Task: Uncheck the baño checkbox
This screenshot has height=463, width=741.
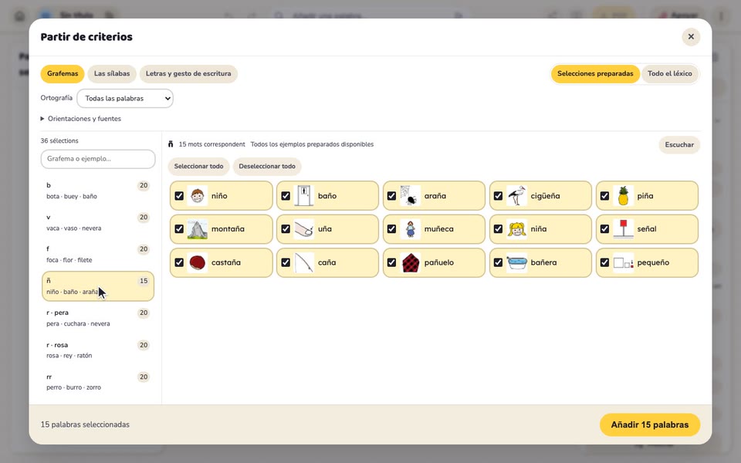Action: click(286, 195)
